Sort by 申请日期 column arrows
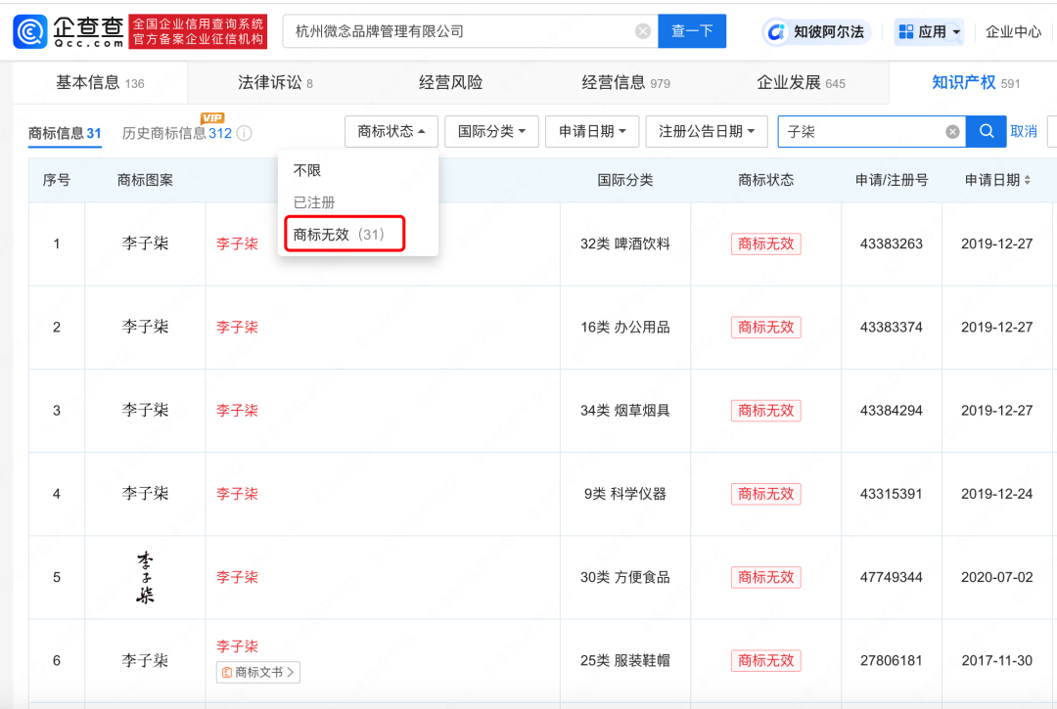The image size is (1057, 709). pyautogui.click(x=1028, y=180)
